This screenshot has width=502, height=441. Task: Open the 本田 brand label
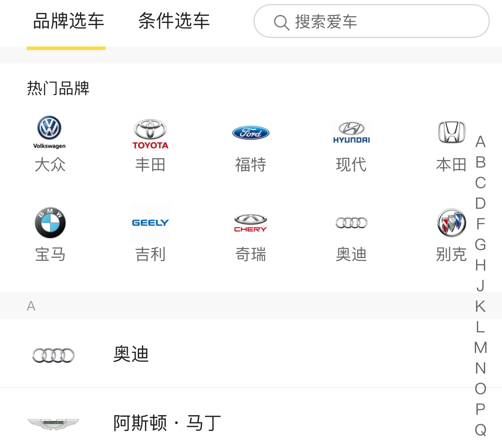coord(451,165)
